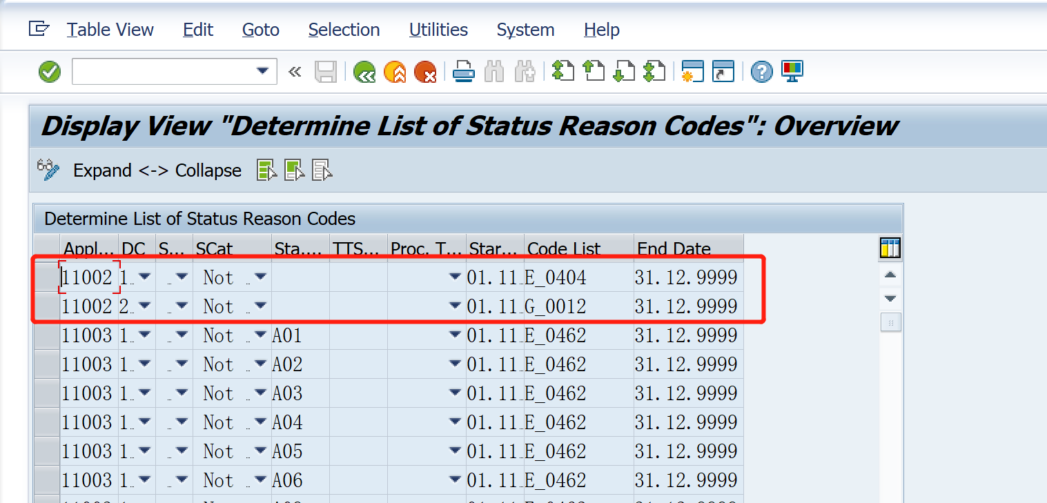The width and height of the screenshot is (1047, 503).
Task: Click the Find Next icon
Action: click(525, 71)
